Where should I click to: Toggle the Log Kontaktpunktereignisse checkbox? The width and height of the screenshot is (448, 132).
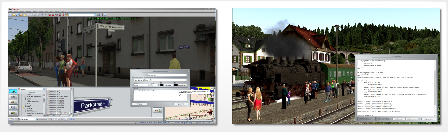pos(376,120)
